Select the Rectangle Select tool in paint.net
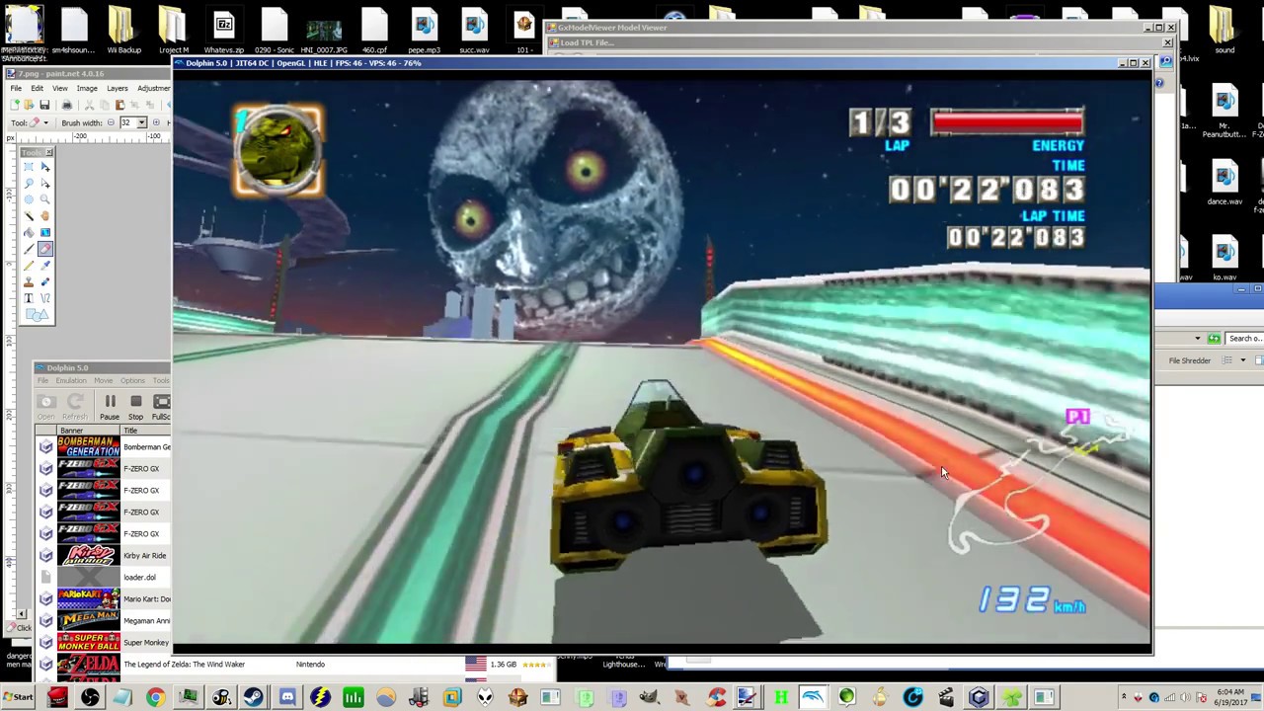1264x711 pixels. click(29, 166)
